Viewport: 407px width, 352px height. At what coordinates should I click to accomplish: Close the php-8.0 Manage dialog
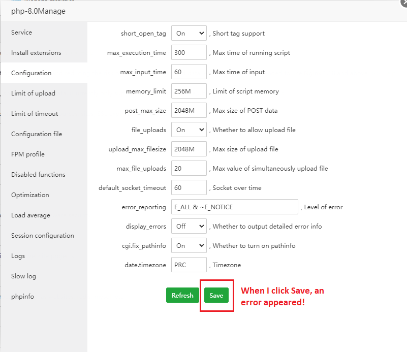[x=403, y=3]
